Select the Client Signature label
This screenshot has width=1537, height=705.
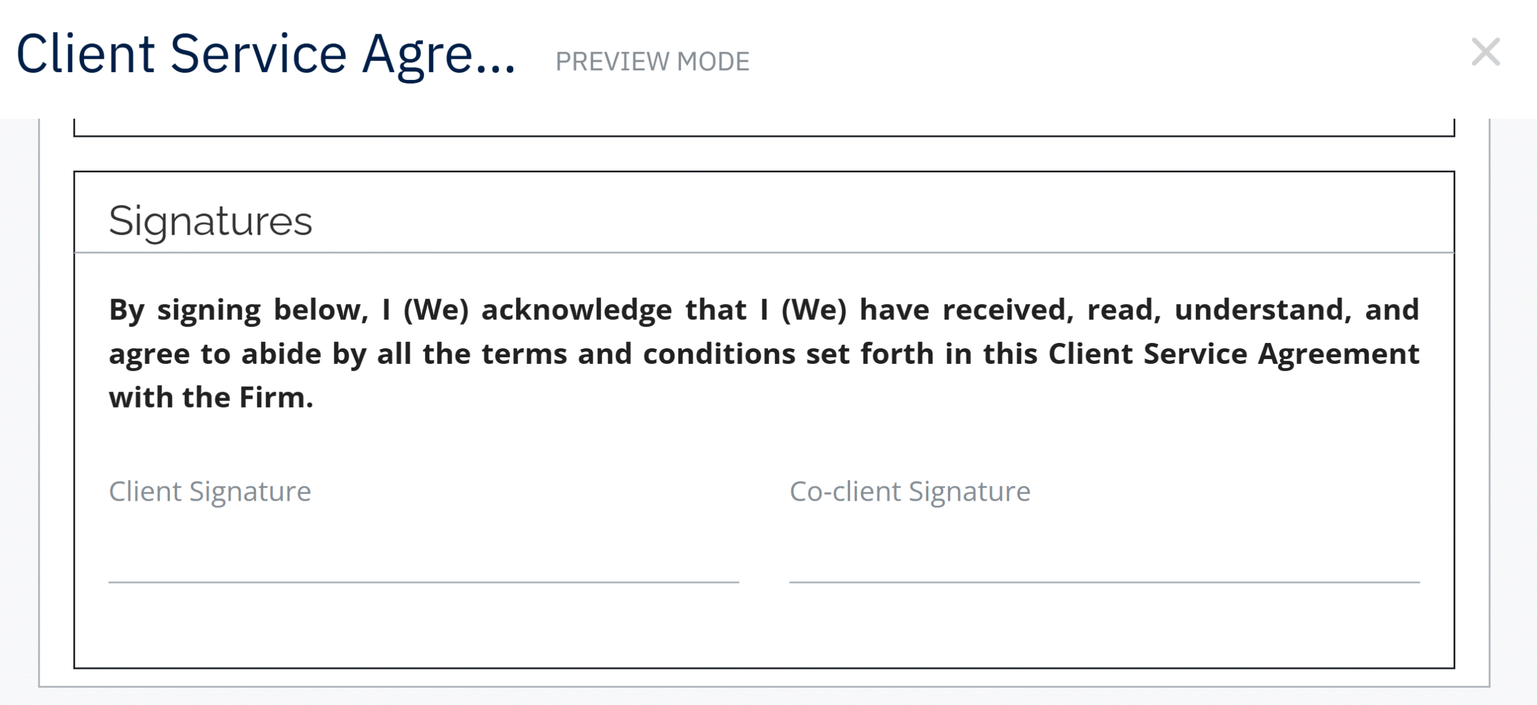pos(210,491)
